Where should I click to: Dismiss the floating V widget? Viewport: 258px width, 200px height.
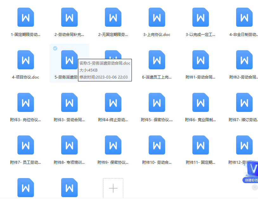[255, 187]
